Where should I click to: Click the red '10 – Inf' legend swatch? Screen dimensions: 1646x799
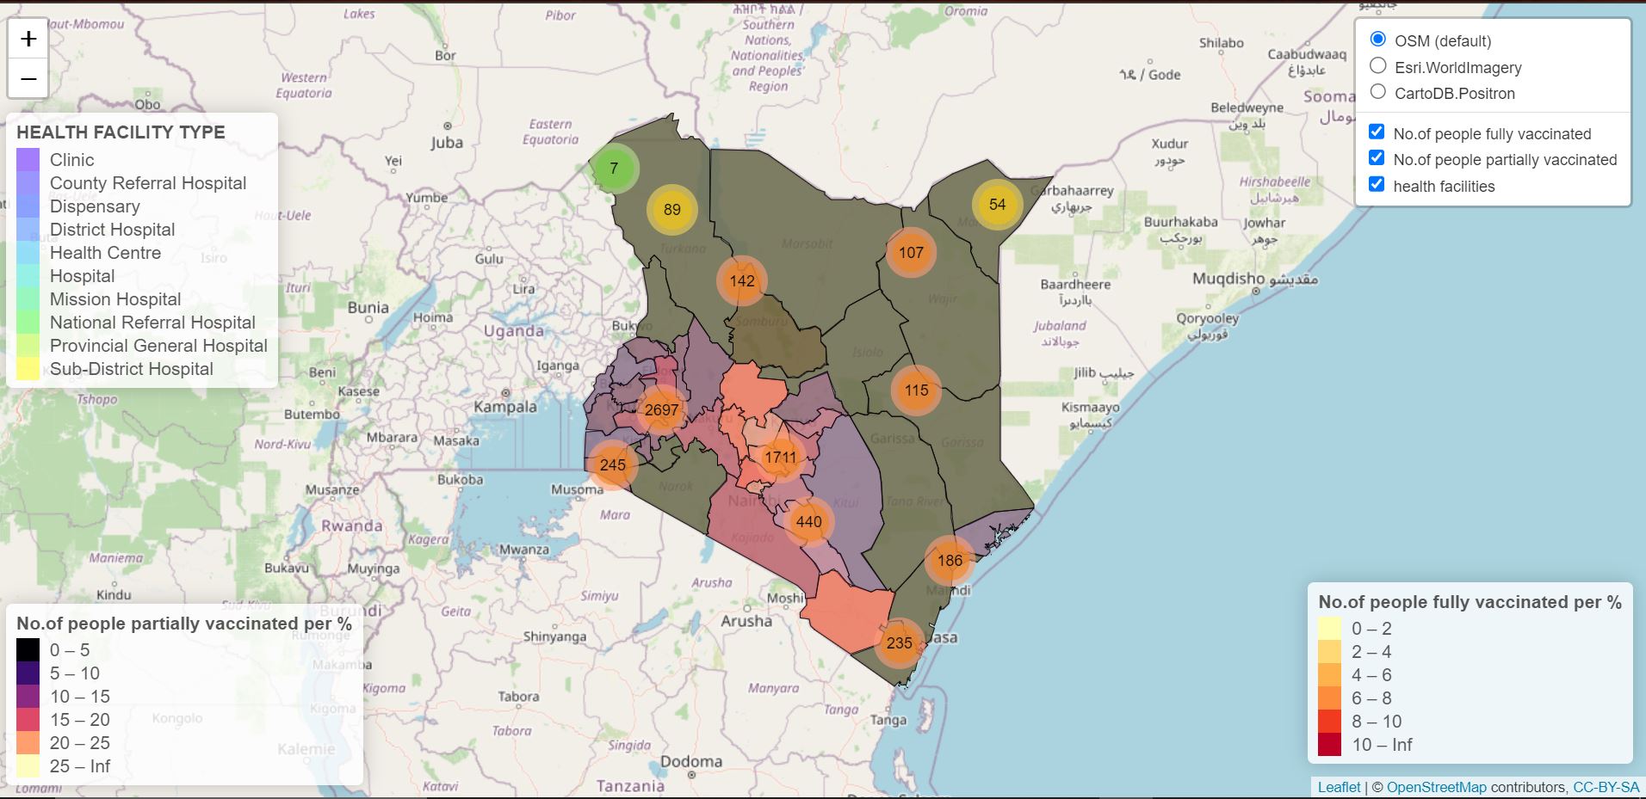click(x=1331, y=746)
